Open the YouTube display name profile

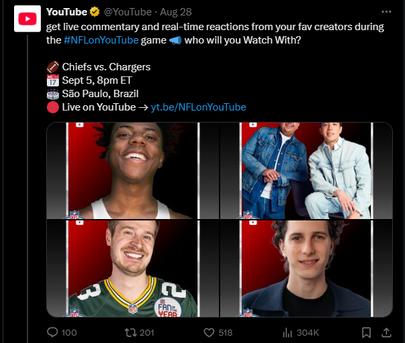tap(67, 12)
